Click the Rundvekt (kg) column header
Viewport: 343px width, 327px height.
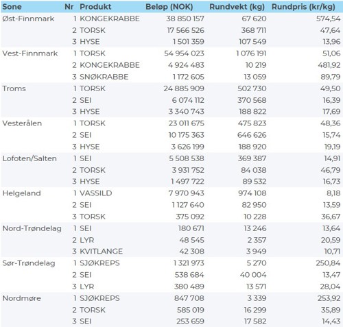tap(237, 7)
